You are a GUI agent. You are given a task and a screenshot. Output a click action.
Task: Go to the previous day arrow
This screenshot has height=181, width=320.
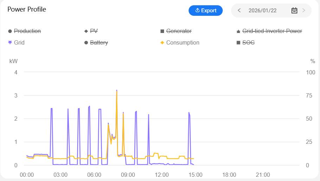click(239, 11)
